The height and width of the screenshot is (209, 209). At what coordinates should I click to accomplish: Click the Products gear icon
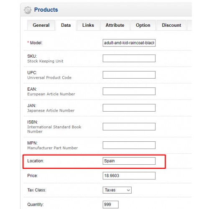click(28, 10)
